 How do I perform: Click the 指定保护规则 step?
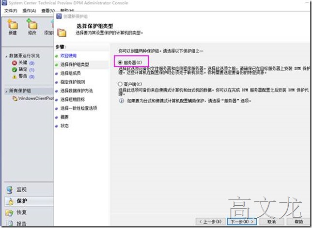click(73, 82)
